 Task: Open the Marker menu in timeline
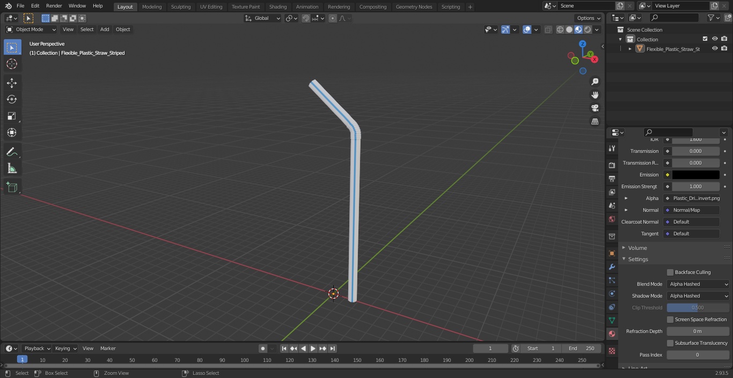click(108, 349)
